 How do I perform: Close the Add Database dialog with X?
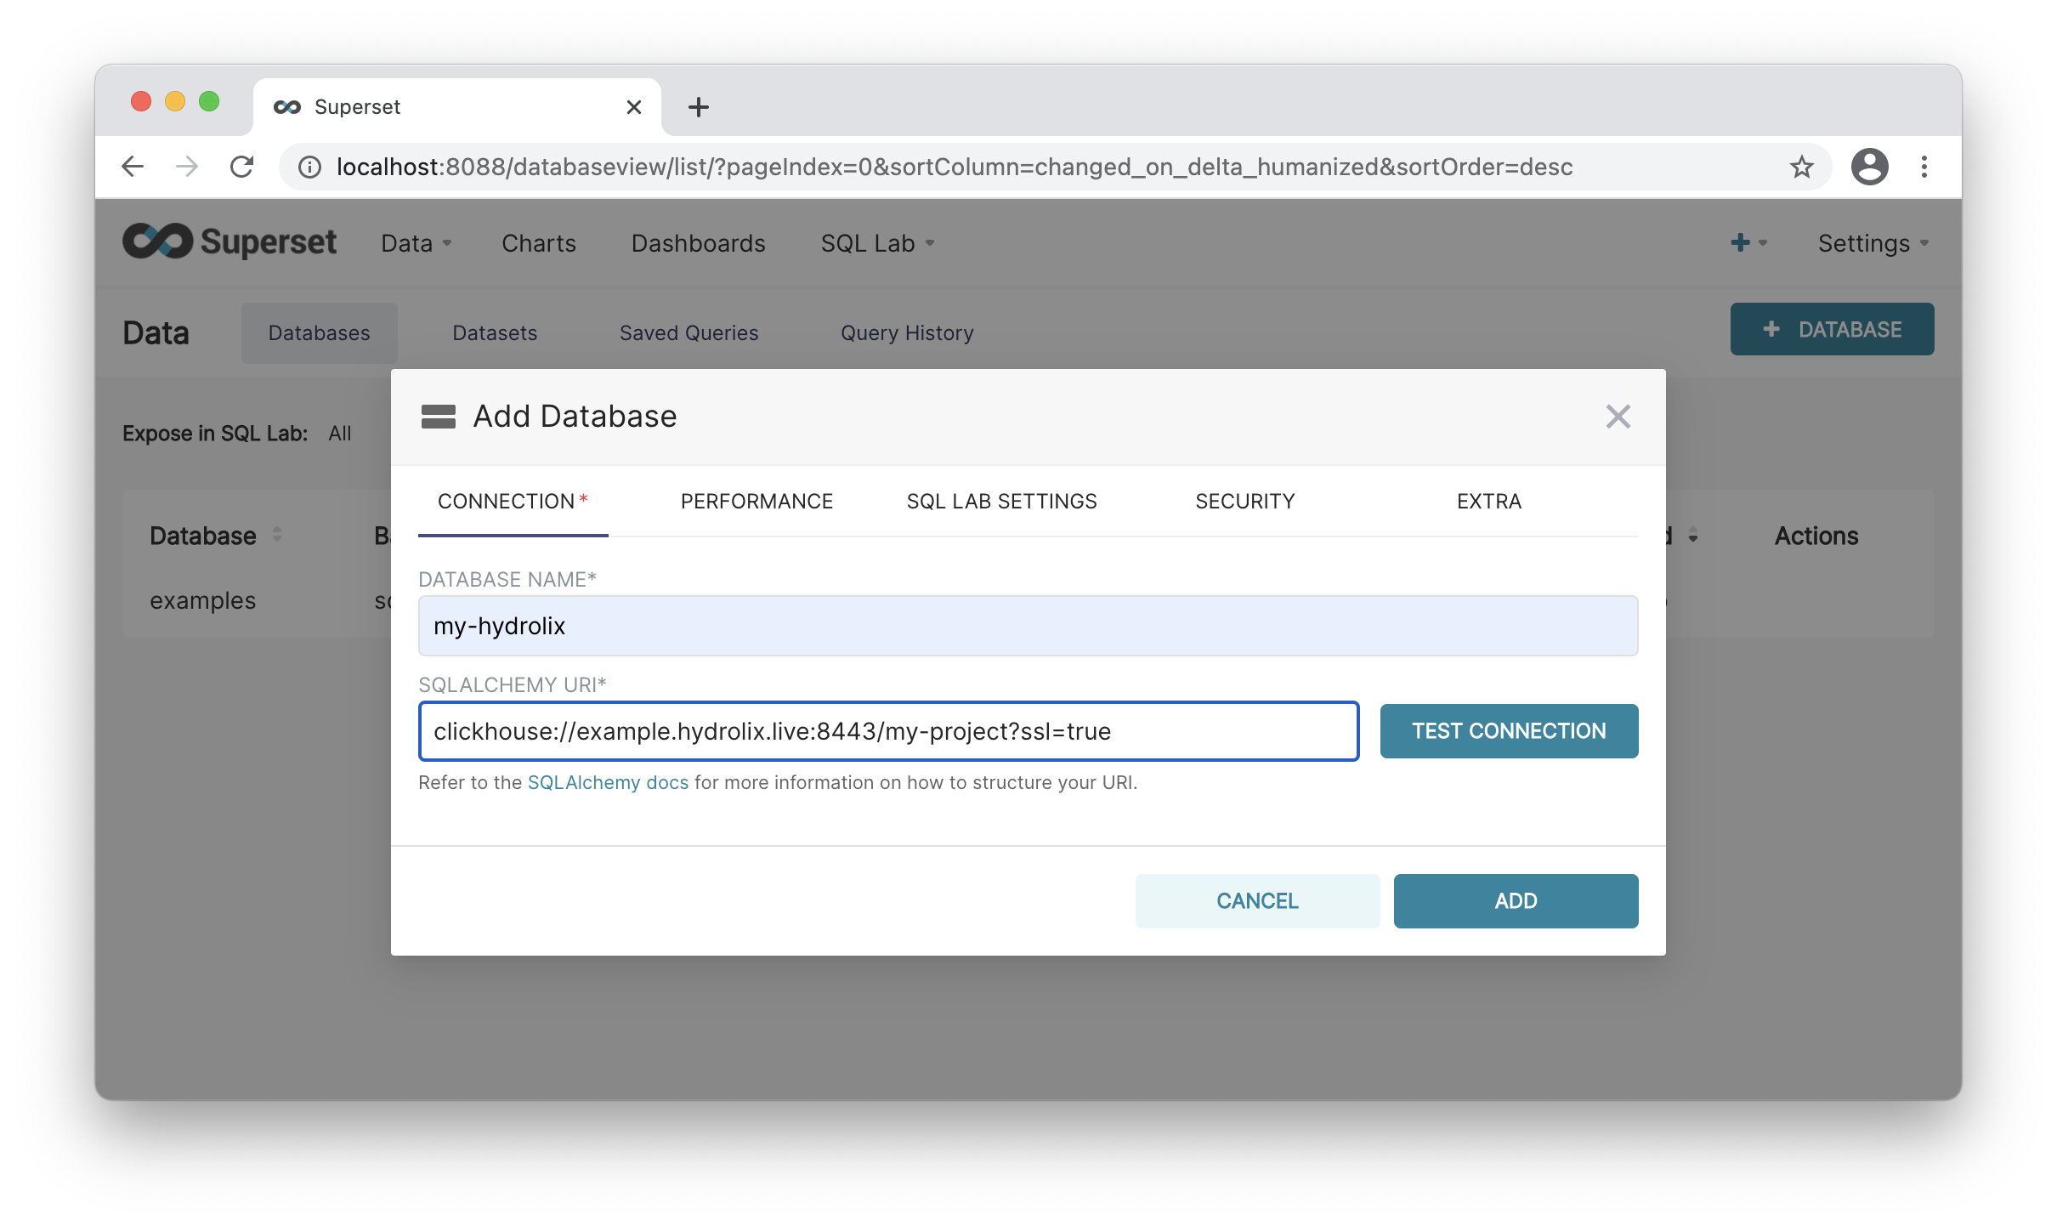1618,417
